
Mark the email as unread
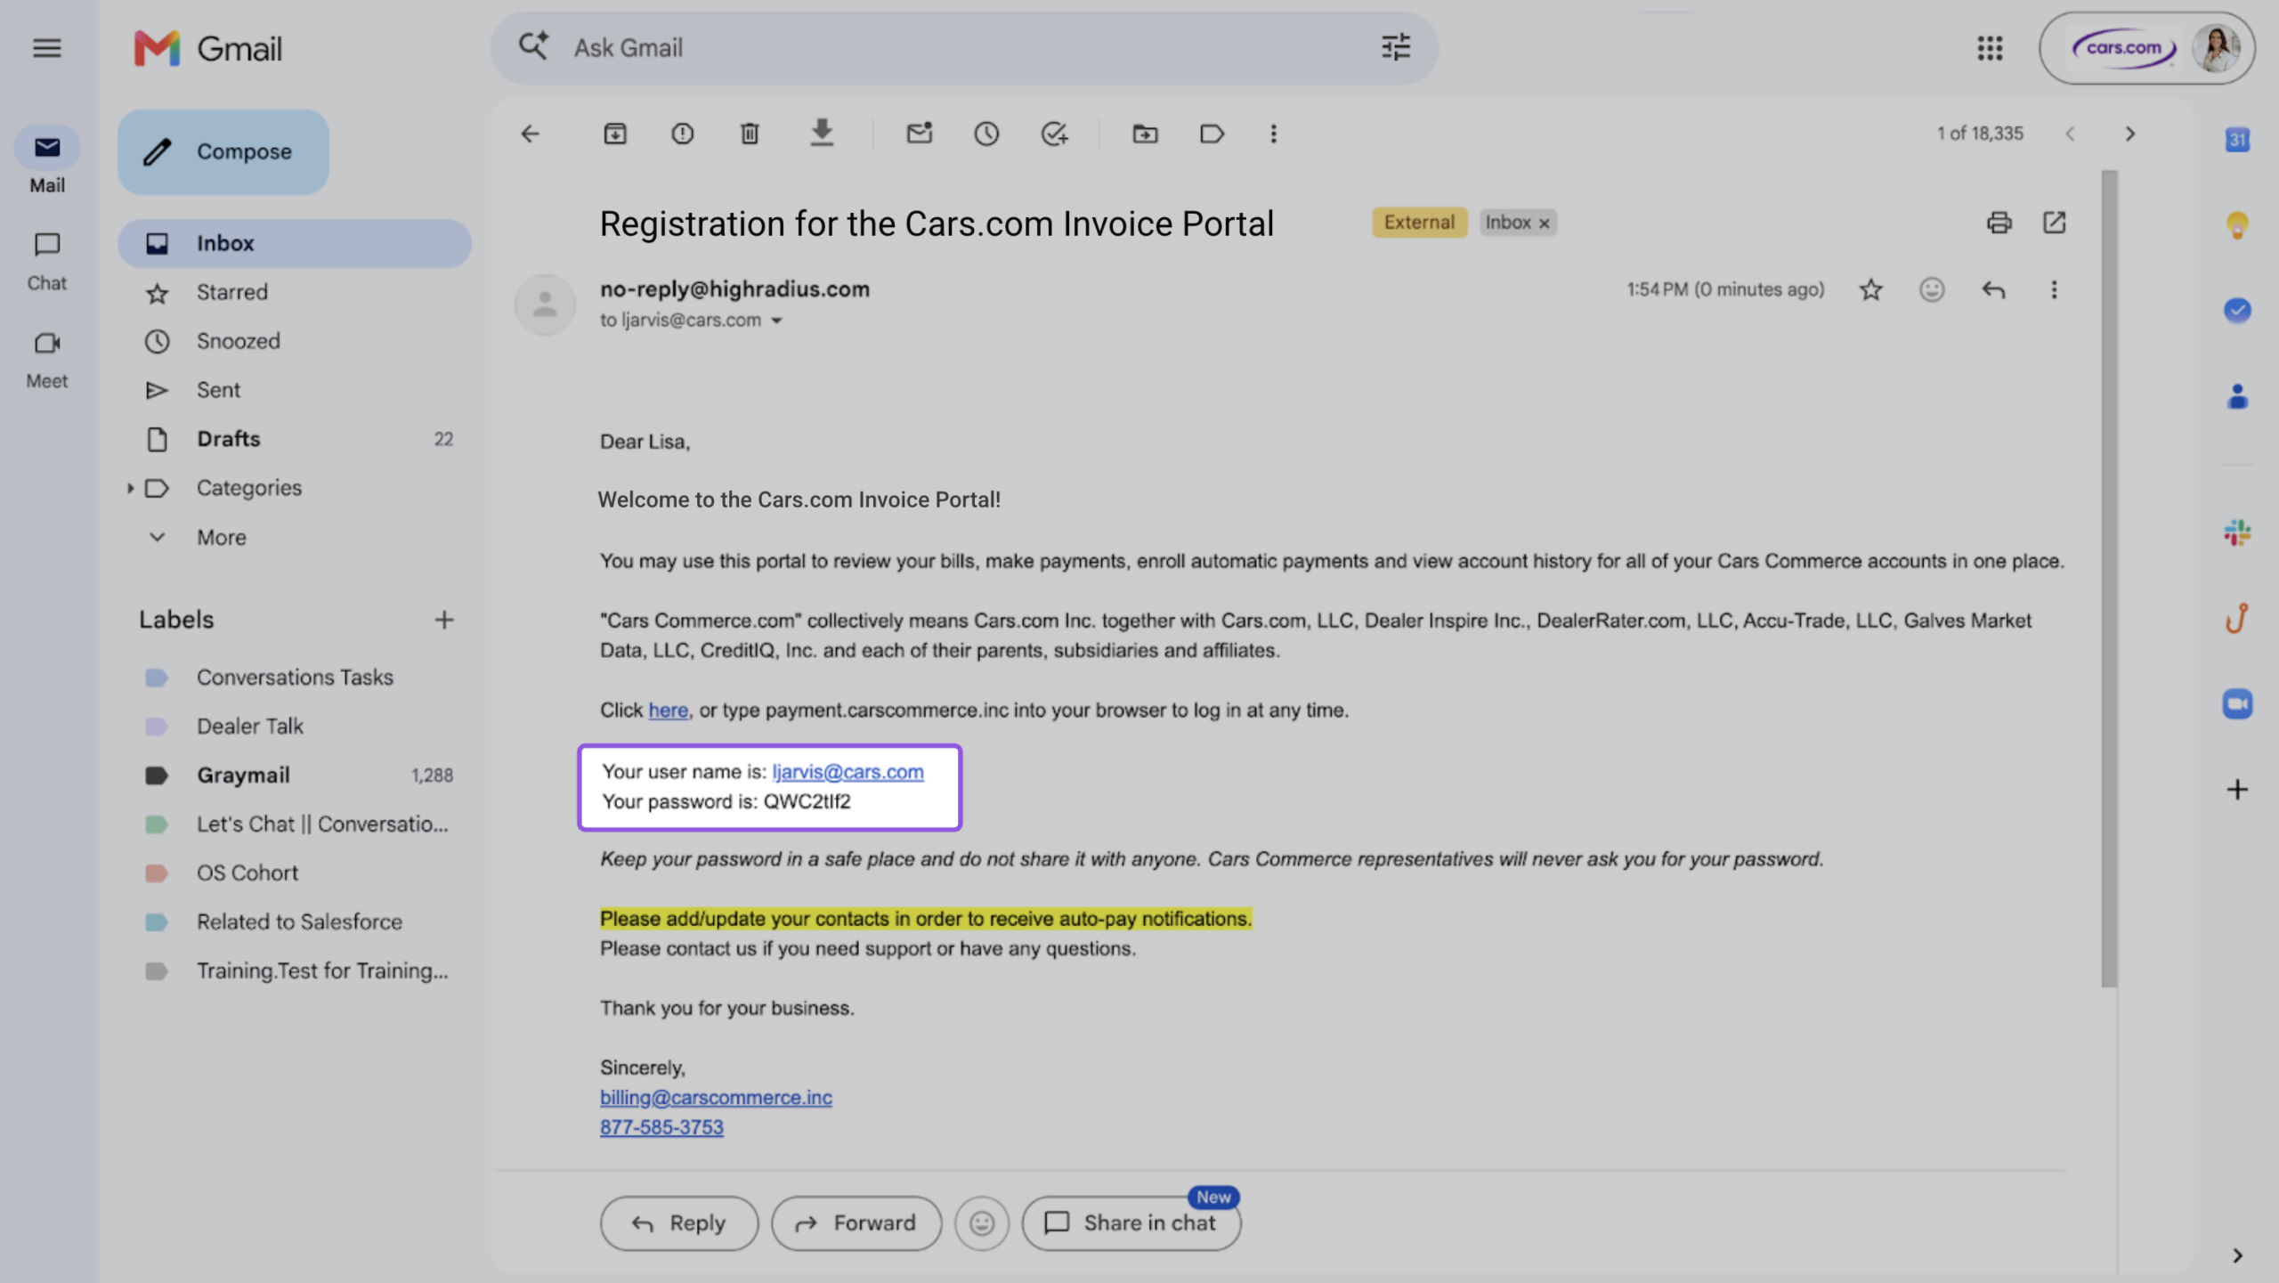click(x=919, y=134)
